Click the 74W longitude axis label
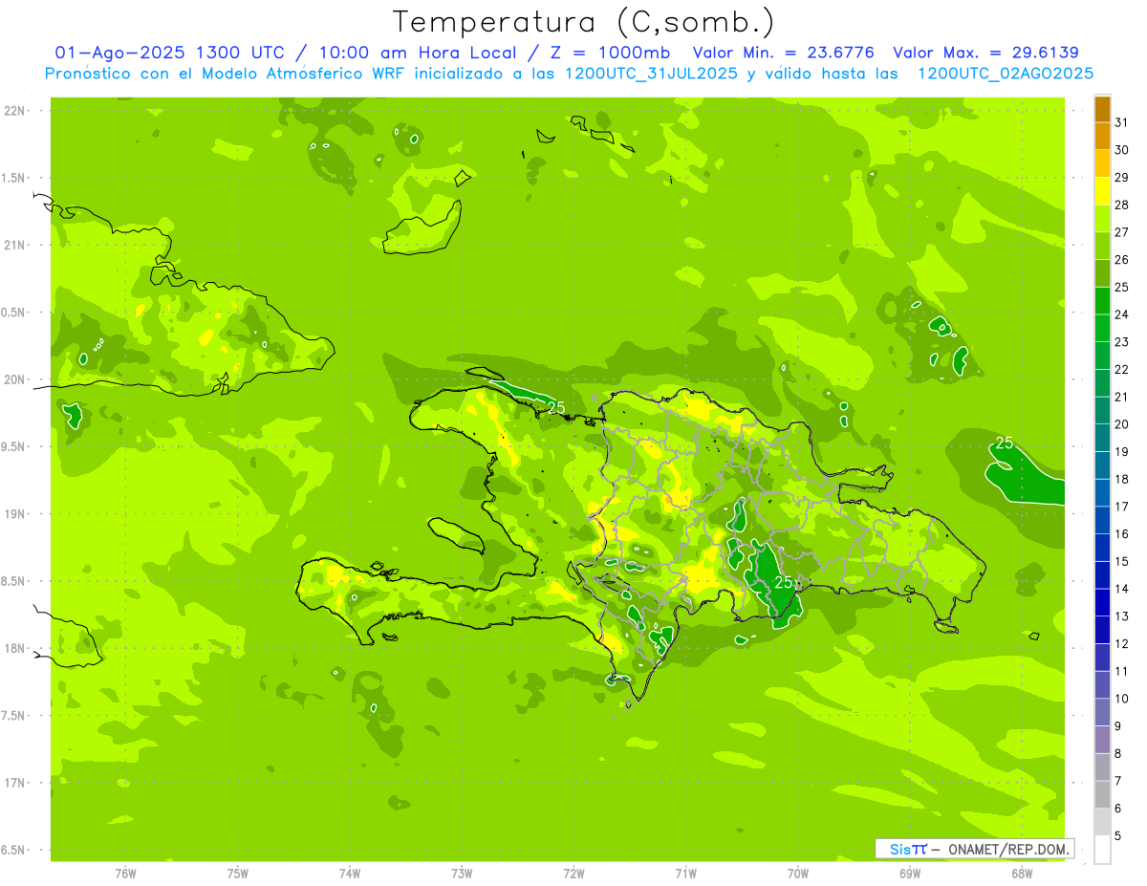Image resolution: width=1147 pixels, height=886 pixels. click(350, 874)
